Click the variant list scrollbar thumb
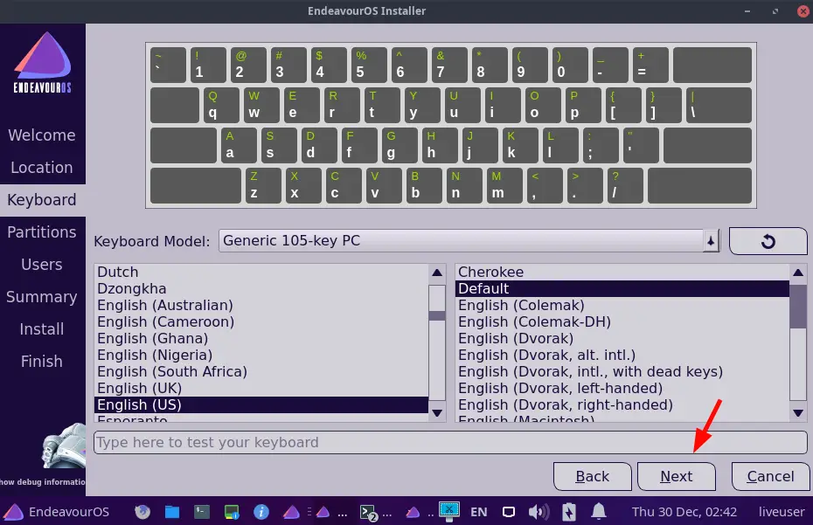 (x=798, y=305)
